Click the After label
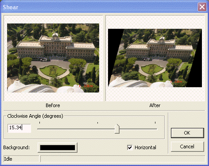209x166 pixels. click(x=155, y=105)
